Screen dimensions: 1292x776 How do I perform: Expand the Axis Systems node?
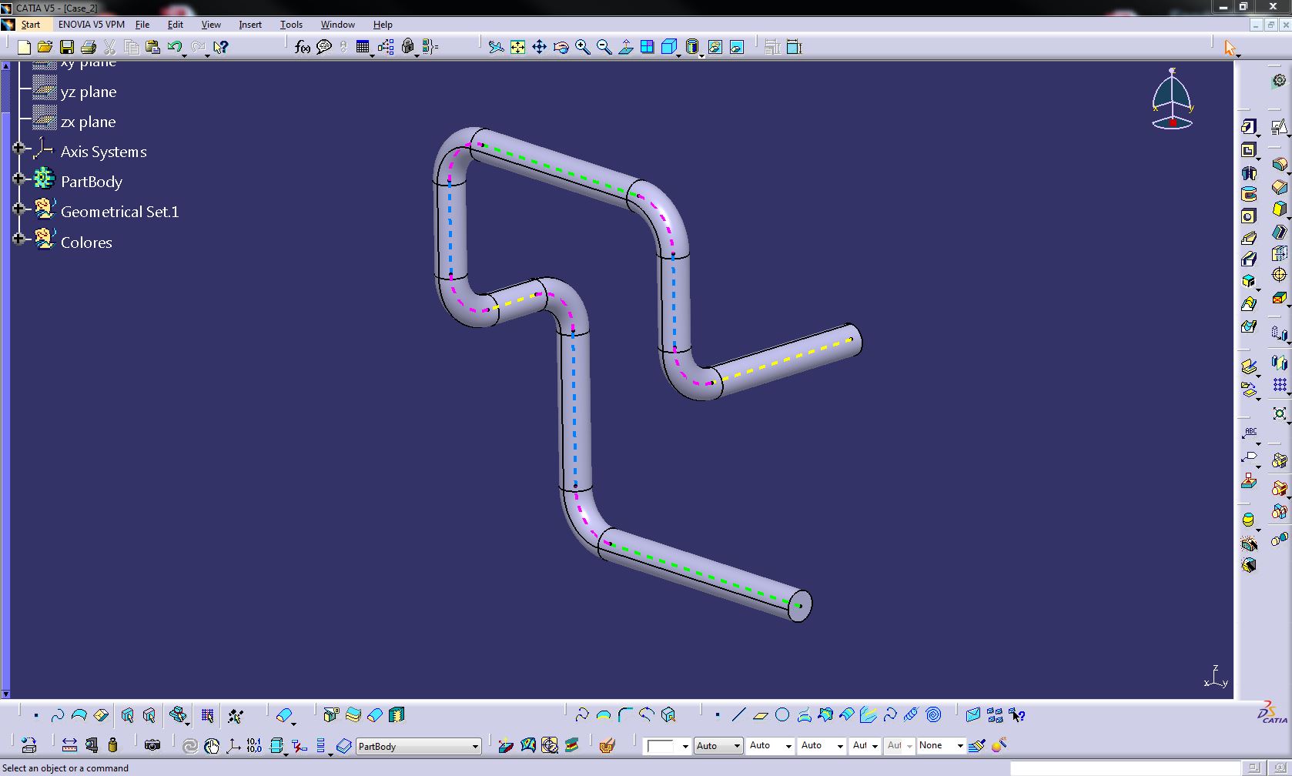pyautogui.click(x=18, y=148)
